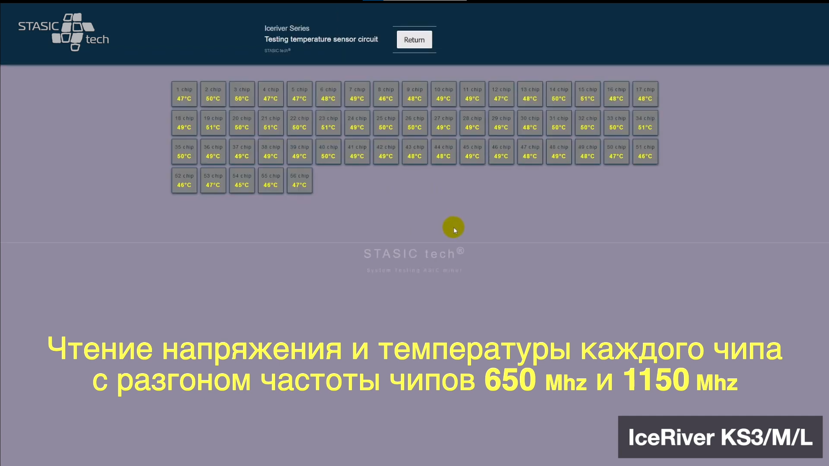Click the 32 chip tile

[x=588, y=123]
